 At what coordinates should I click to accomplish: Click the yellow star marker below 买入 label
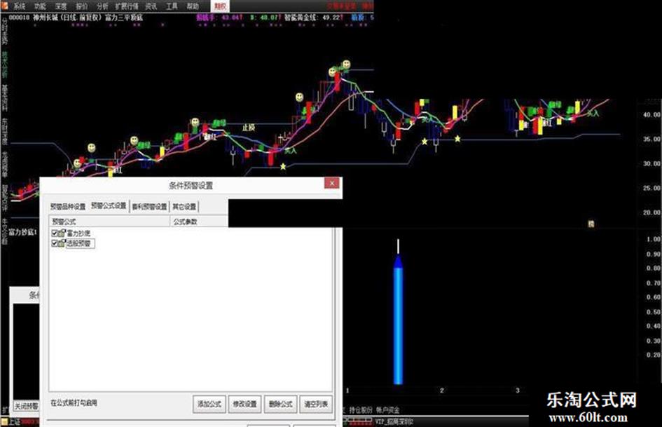click(283, 166)
